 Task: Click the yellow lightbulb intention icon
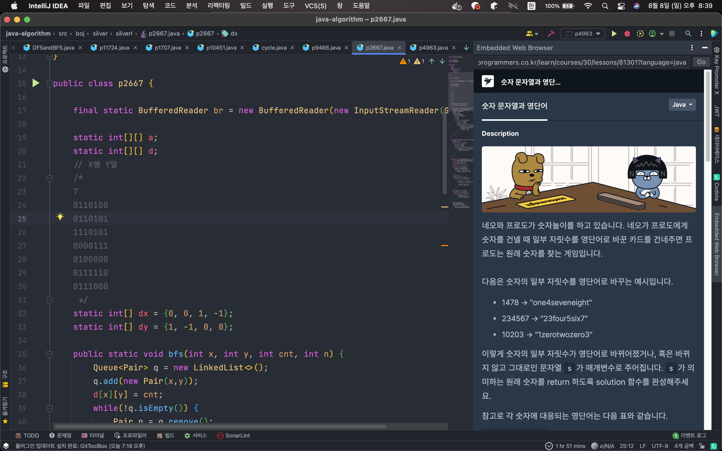point(60,217)
